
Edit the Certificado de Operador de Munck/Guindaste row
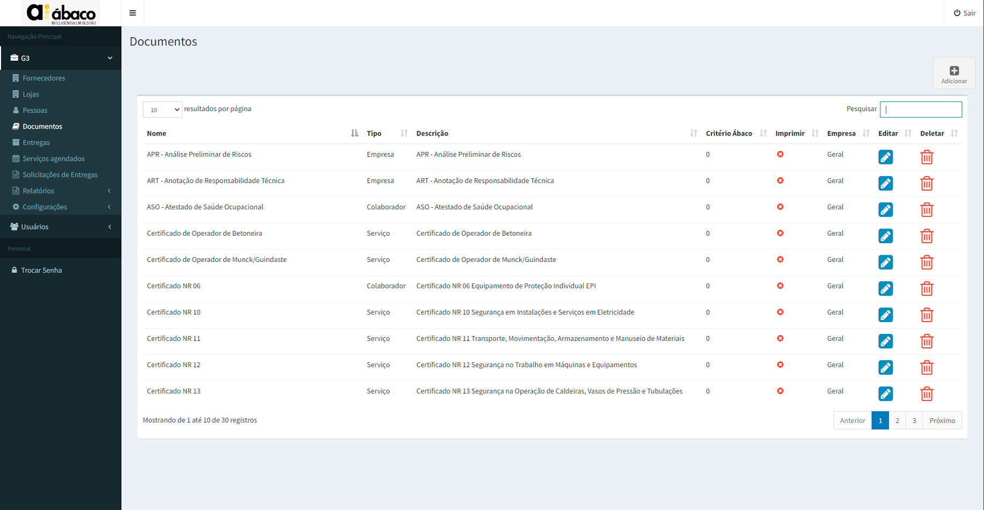pos(886,263)
